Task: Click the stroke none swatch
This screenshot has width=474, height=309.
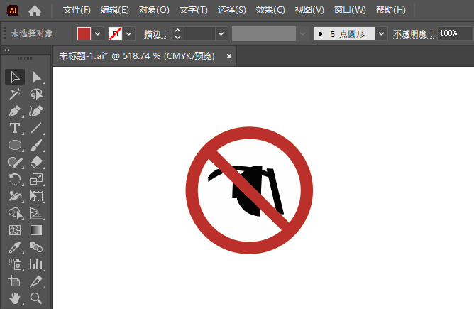Action: [115, 33]
